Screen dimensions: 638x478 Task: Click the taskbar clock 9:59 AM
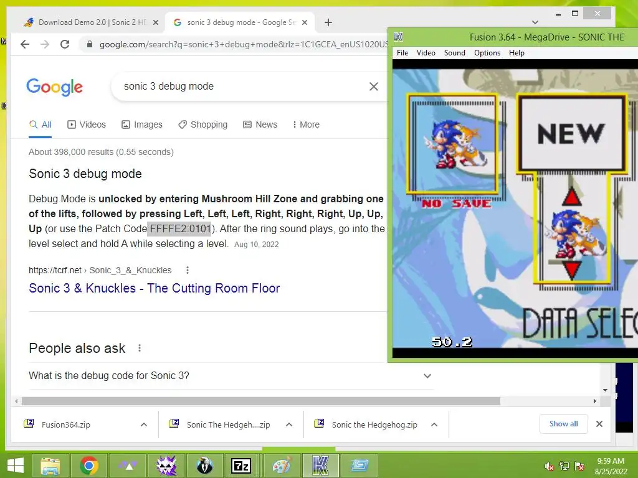(611, 466)
